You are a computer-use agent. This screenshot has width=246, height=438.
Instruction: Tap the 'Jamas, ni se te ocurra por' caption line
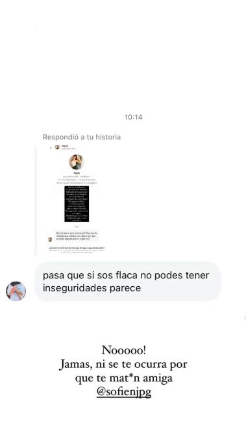tap(123, 365)
